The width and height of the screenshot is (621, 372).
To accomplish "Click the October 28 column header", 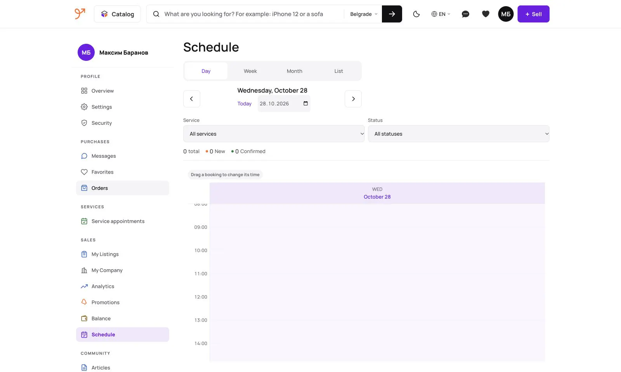I will tap(377, 193).
